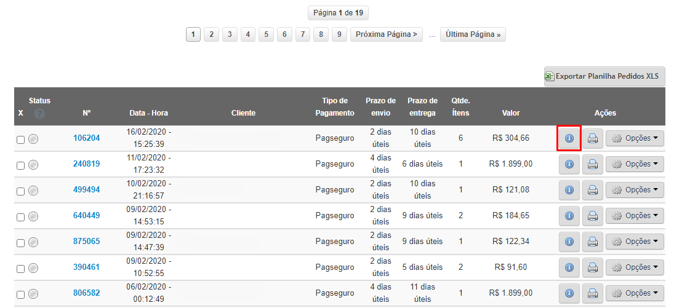This screenshot has height=308, width=682.
Task: Click Próxima Página button
Action: point(386,34)
